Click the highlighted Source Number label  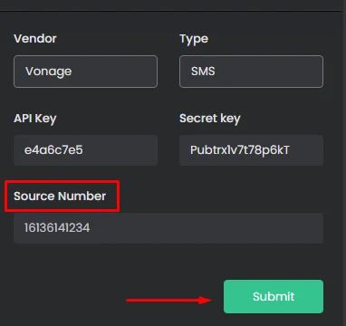pos(60,197)
